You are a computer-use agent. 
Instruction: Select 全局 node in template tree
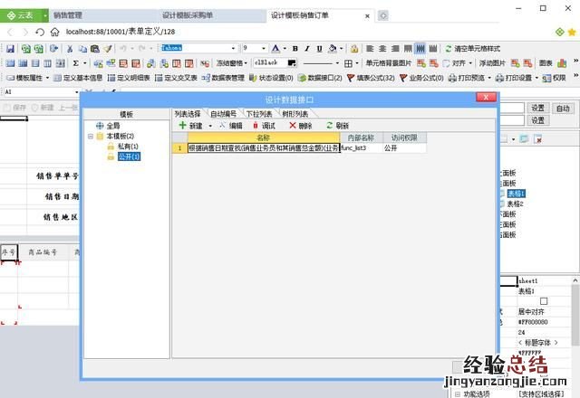pyautogui.click(x=112, y=126)
